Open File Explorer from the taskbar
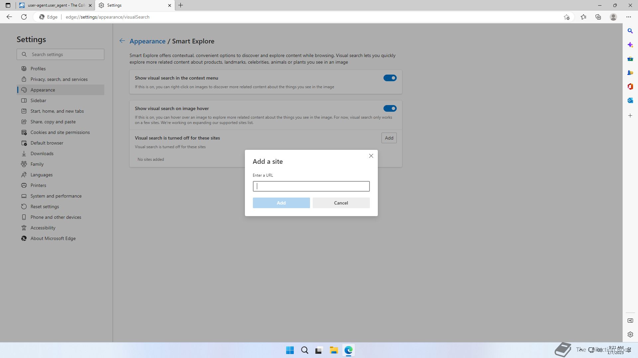This screenshot has width=638, height=358. (x=334, y=350)
